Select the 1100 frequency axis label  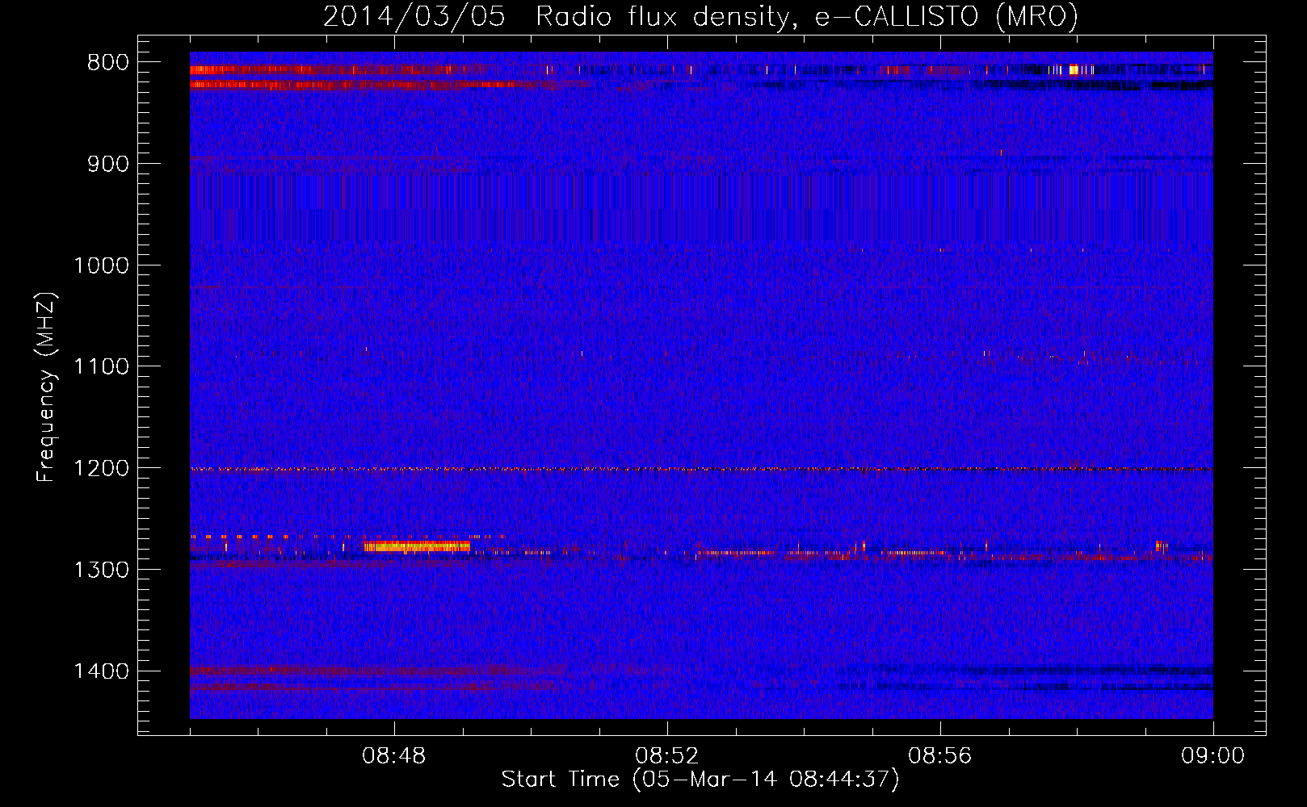point(102,367)
